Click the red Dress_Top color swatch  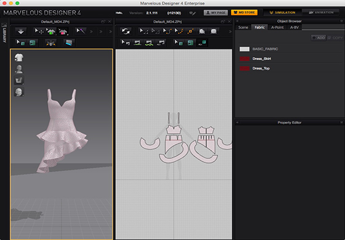(244, 68)
